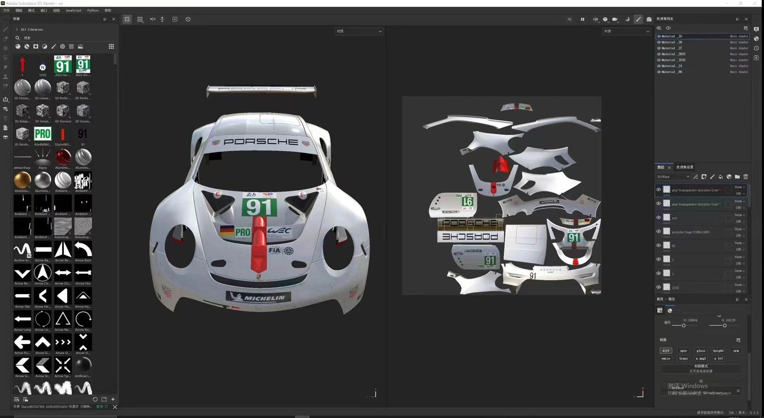Add a fill layer bucket icon
Screen dimensions: 764x418
tap(721, 177)
